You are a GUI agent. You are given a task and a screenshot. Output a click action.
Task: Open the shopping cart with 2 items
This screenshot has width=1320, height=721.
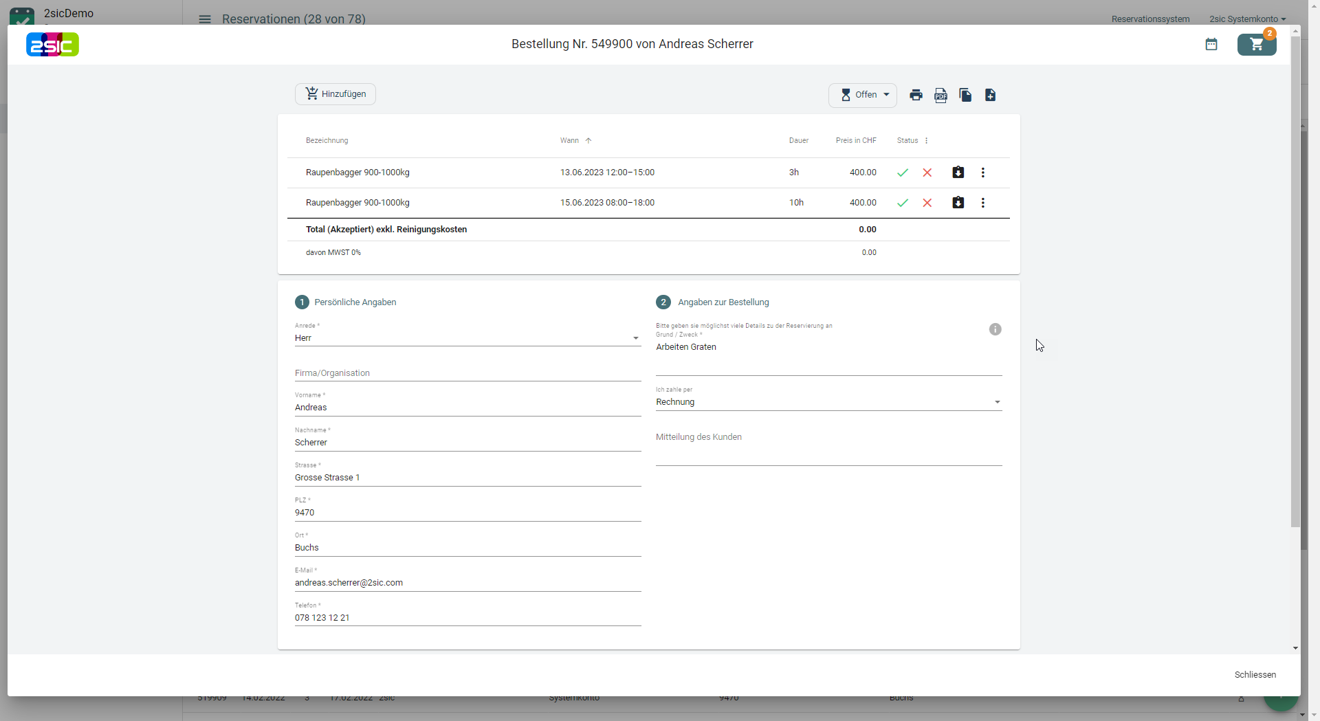[1257, 45]
